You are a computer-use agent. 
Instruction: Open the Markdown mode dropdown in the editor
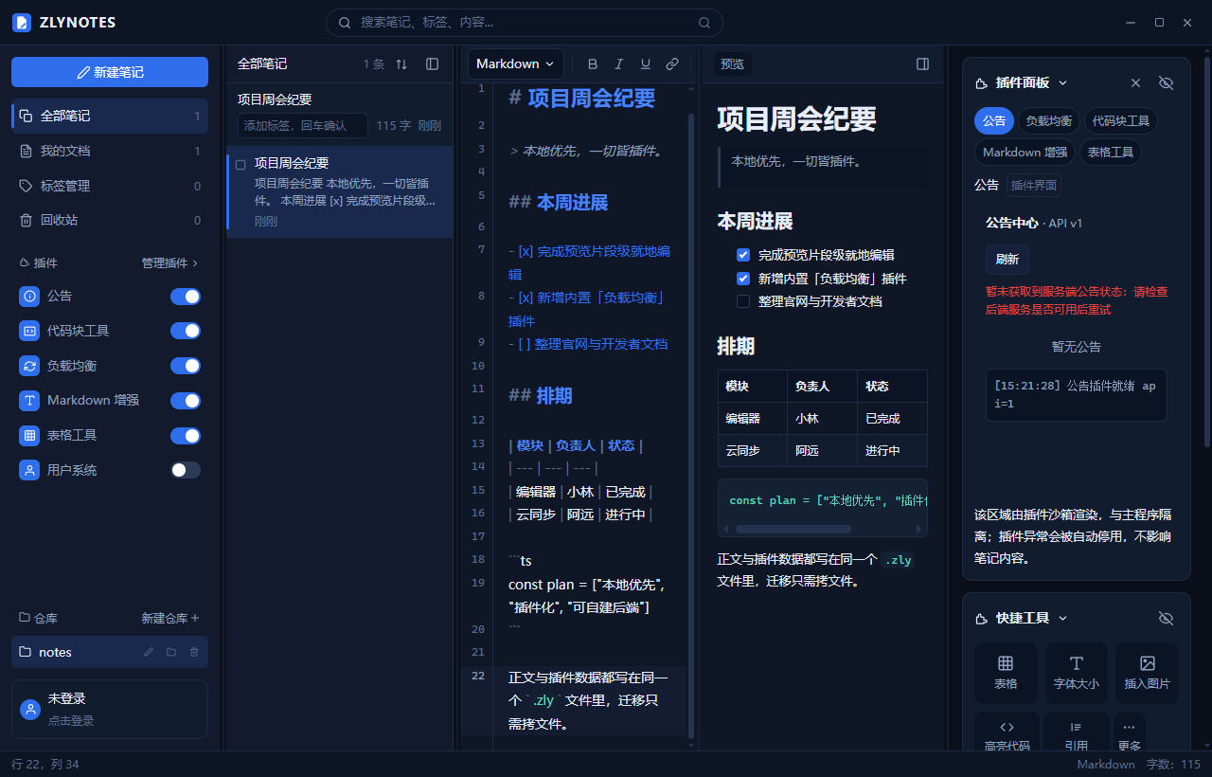[515, 64]
